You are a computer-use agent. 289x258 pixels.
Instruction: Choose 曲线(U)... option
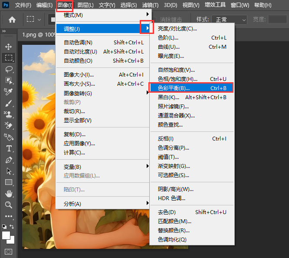tap(192, 47)
